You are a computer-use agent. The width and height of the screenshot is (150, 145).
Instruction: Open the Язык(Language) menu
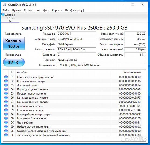click(74, 10)
